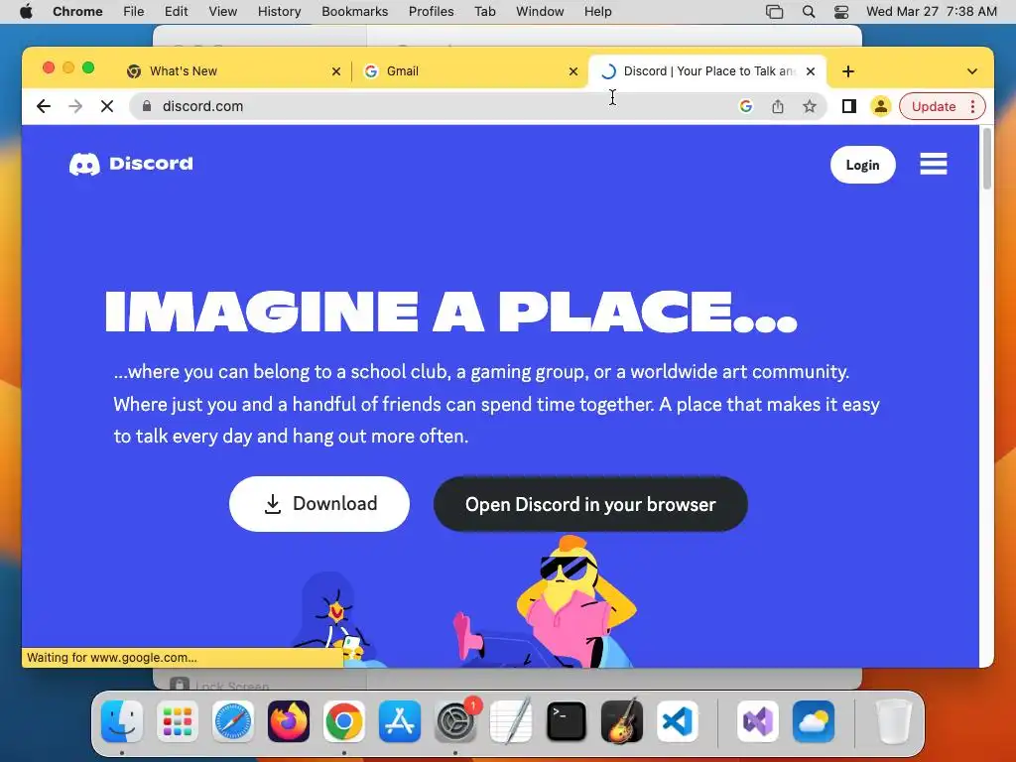Open Finder from the dock
The height and width of the screenshot is (762, 1016).
coord(122,721)
